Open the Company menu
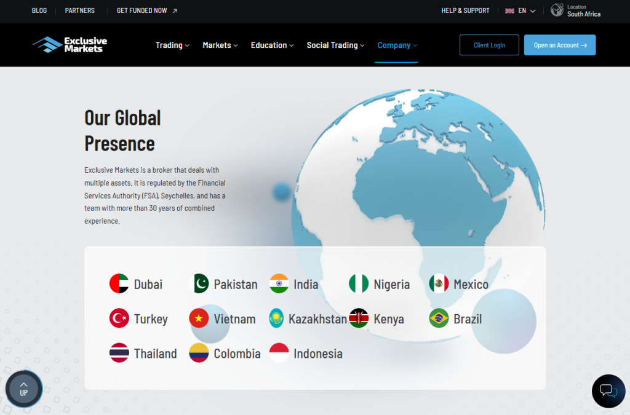Screen dimensions: 630x415 397,45
